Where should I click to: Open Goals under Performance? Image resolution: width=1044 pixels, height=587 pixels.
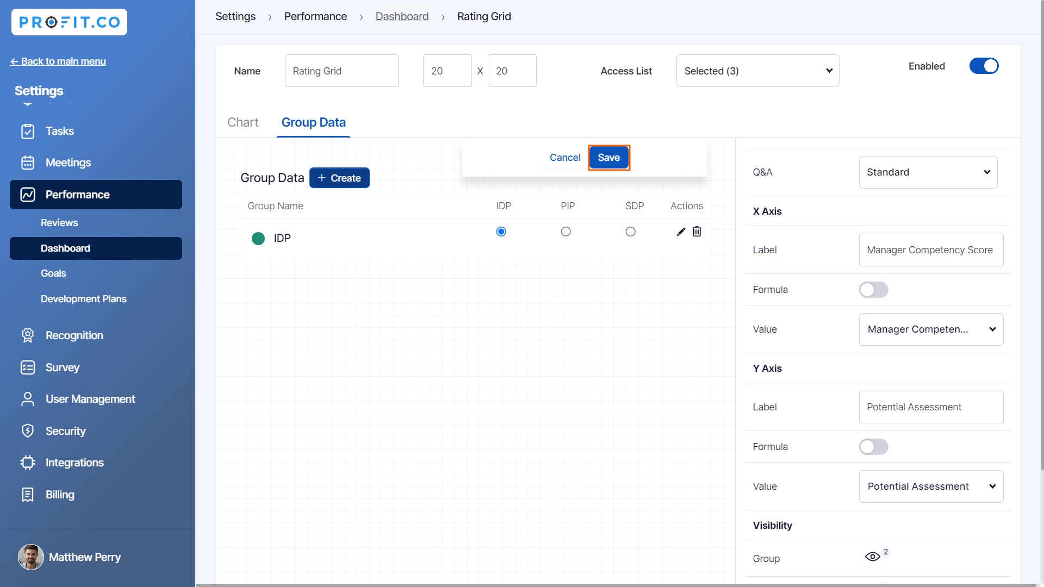(x=53, y=273)
